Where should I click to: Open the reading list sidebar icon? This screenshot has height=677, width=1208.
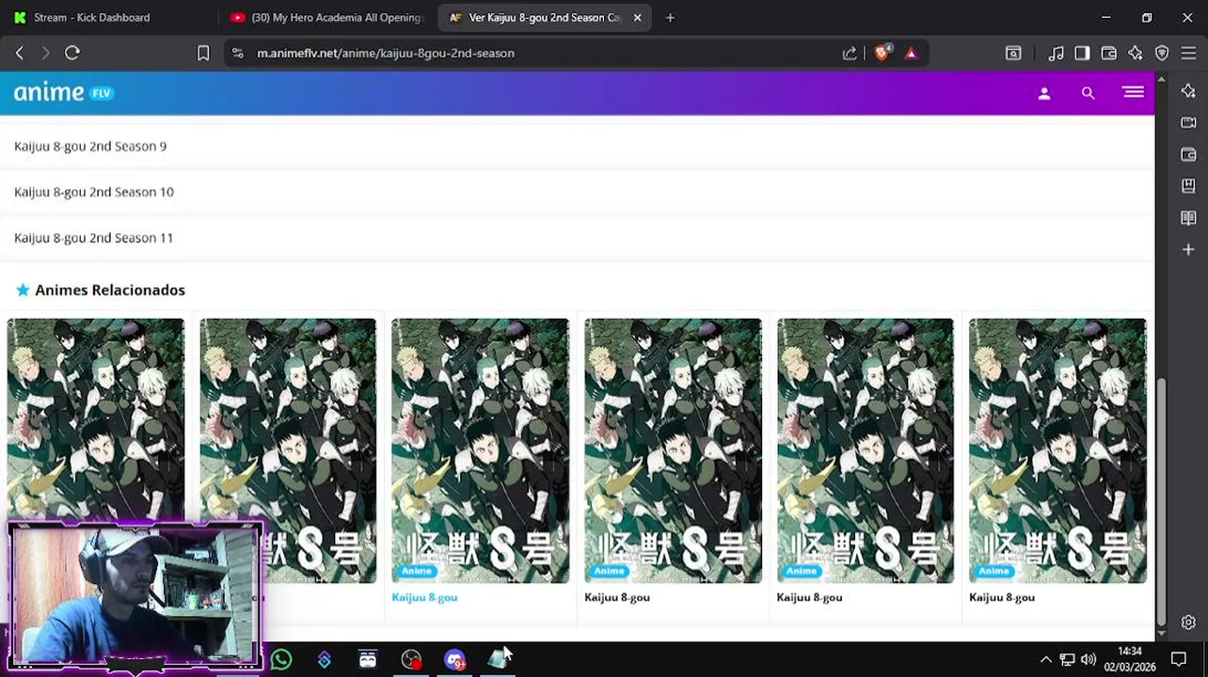click(1188, 218)
